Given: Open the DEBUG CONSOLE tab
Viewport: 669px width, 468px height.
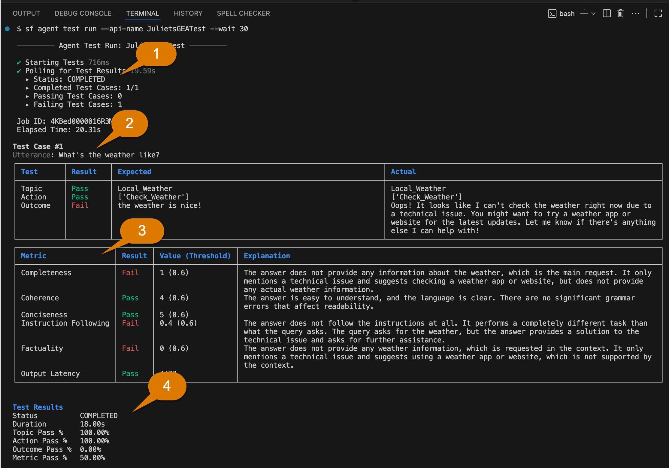Looking at the screenshot, I should pos(83,13).
